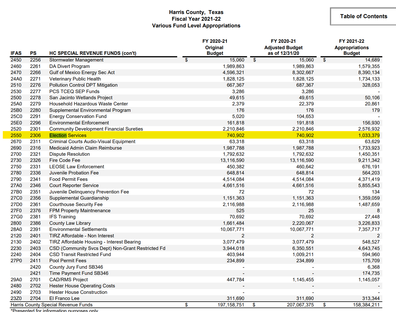Click FY 2020-21 Original Budget header
396x312 pixels.
pos(215,47)
